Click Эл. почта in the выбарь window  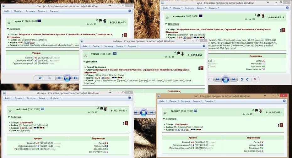[109, 46]
